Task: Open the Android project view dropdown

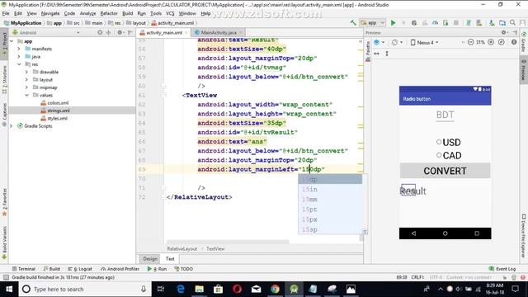Action: [46, 33]
